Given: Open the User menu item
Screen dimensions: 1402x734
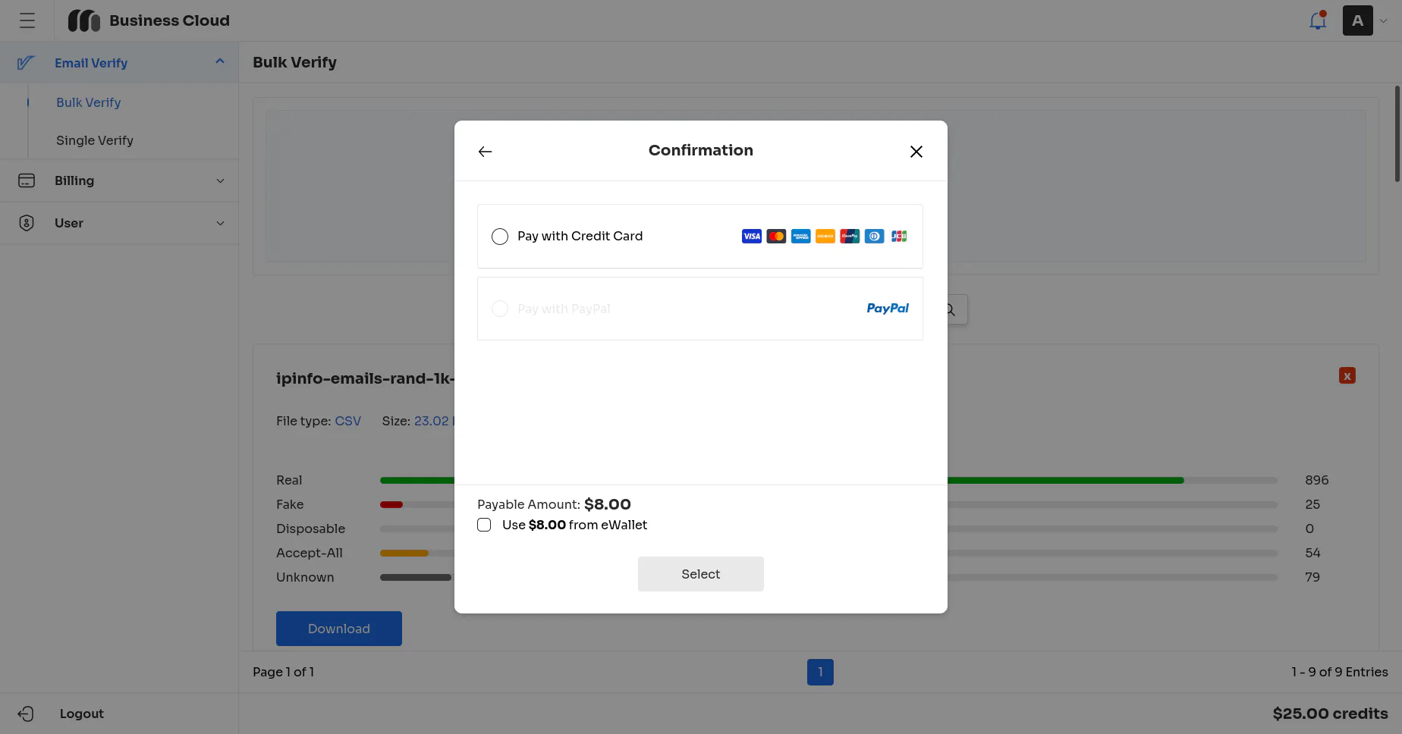Looking at the screenshot, I should (119, 223).
